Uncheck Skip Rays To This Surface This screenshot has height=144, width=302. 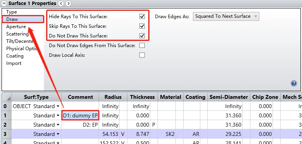pos(142,26)
